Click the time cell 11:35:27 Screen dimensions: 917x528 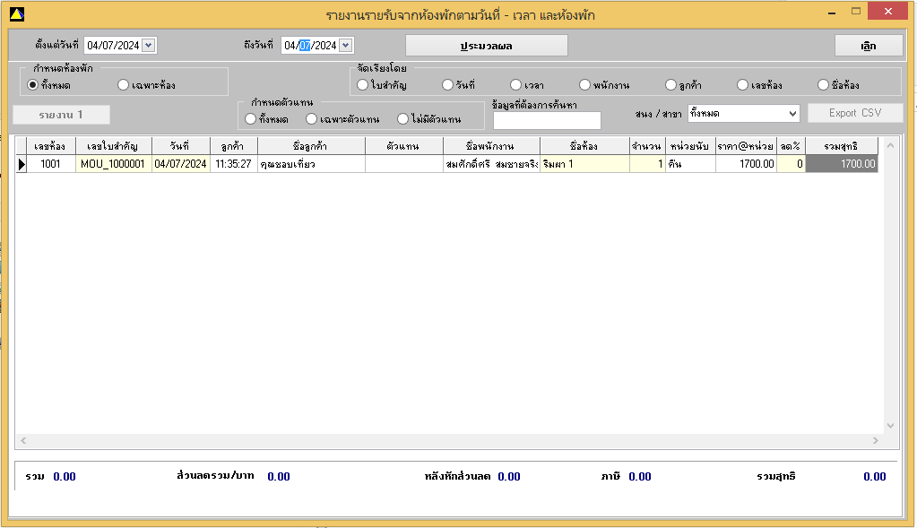(x=233, y=164)
